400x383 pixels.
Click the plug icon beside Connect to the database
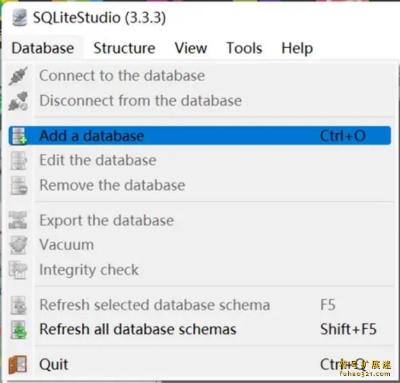[19, 76]
